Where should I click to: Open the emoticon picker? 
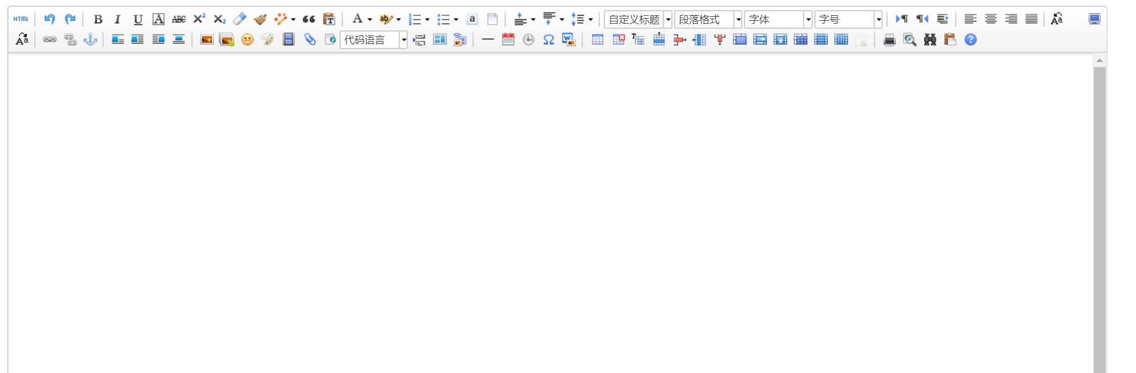coord(247,39)
